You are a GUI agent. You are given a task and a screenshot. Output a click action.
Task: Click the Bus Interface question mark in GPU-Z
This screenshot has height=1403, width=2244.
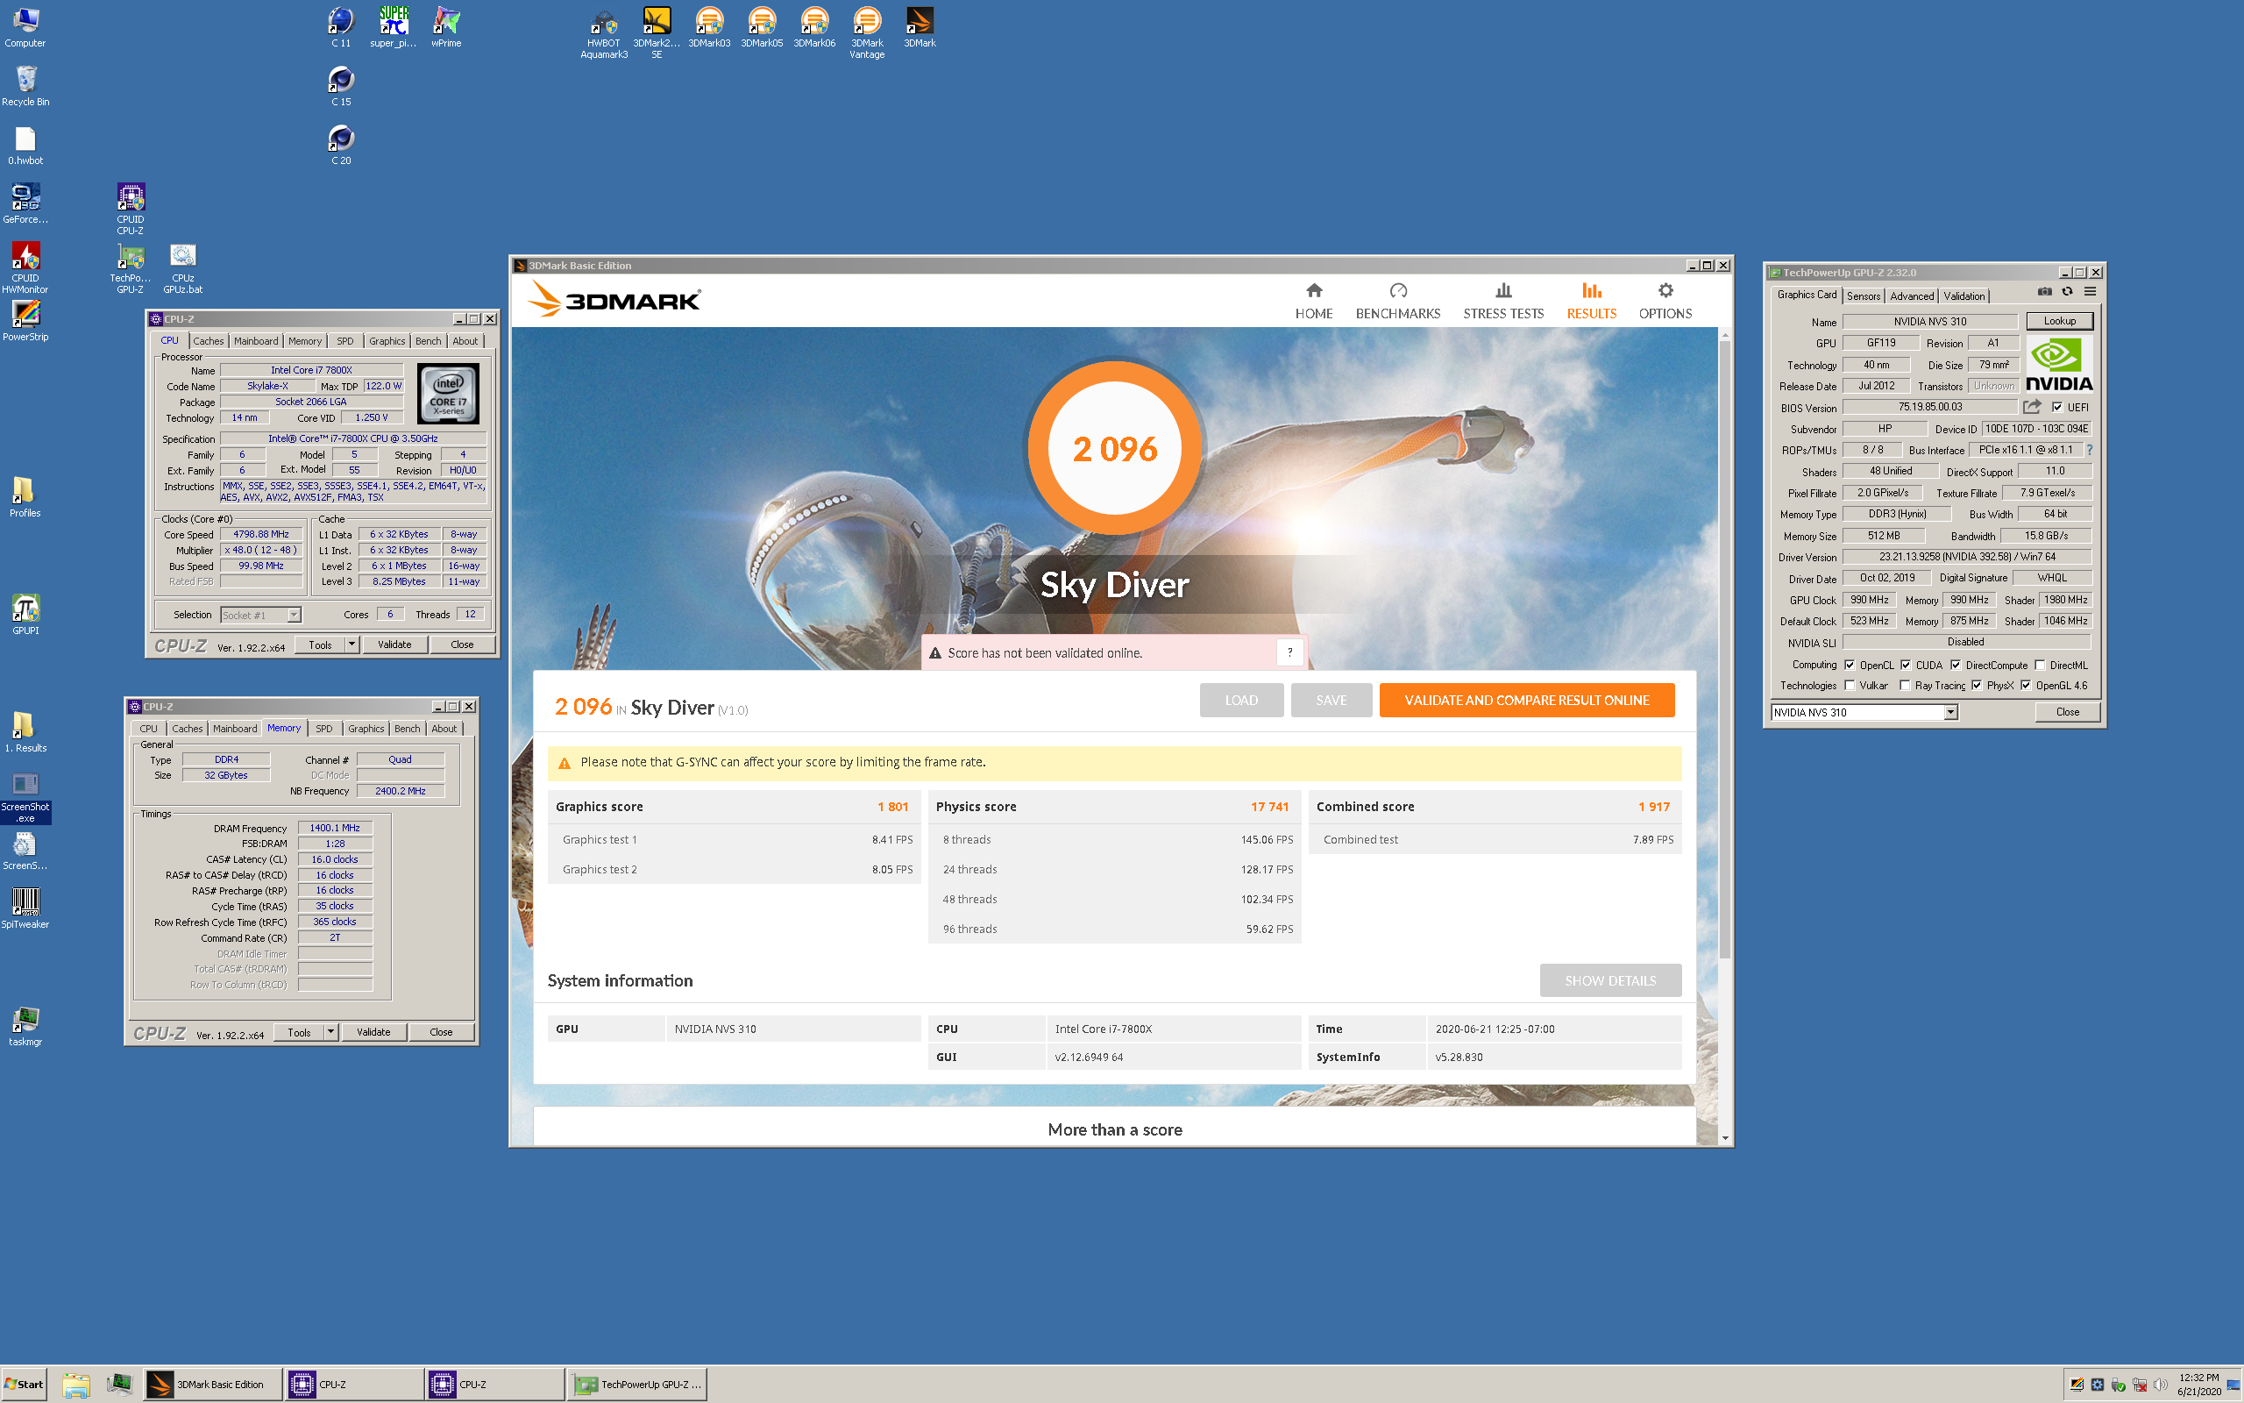point(2089,450)
